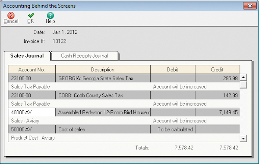Image resolution: width=259 pixels, height=164 pixels.
Task: Click the 'To be calculated' debit cell
Action: tap(173, 130)
